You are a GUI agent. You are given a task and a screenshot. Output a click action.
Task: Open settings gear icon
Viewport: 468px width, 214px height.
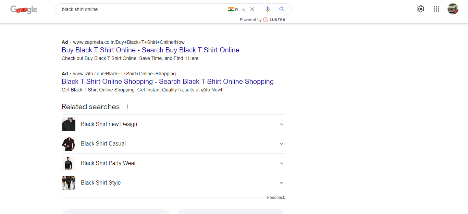pyautogui.click(x=421, y=9)
